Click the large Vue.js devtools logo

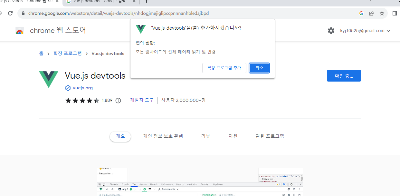(49, 80)
